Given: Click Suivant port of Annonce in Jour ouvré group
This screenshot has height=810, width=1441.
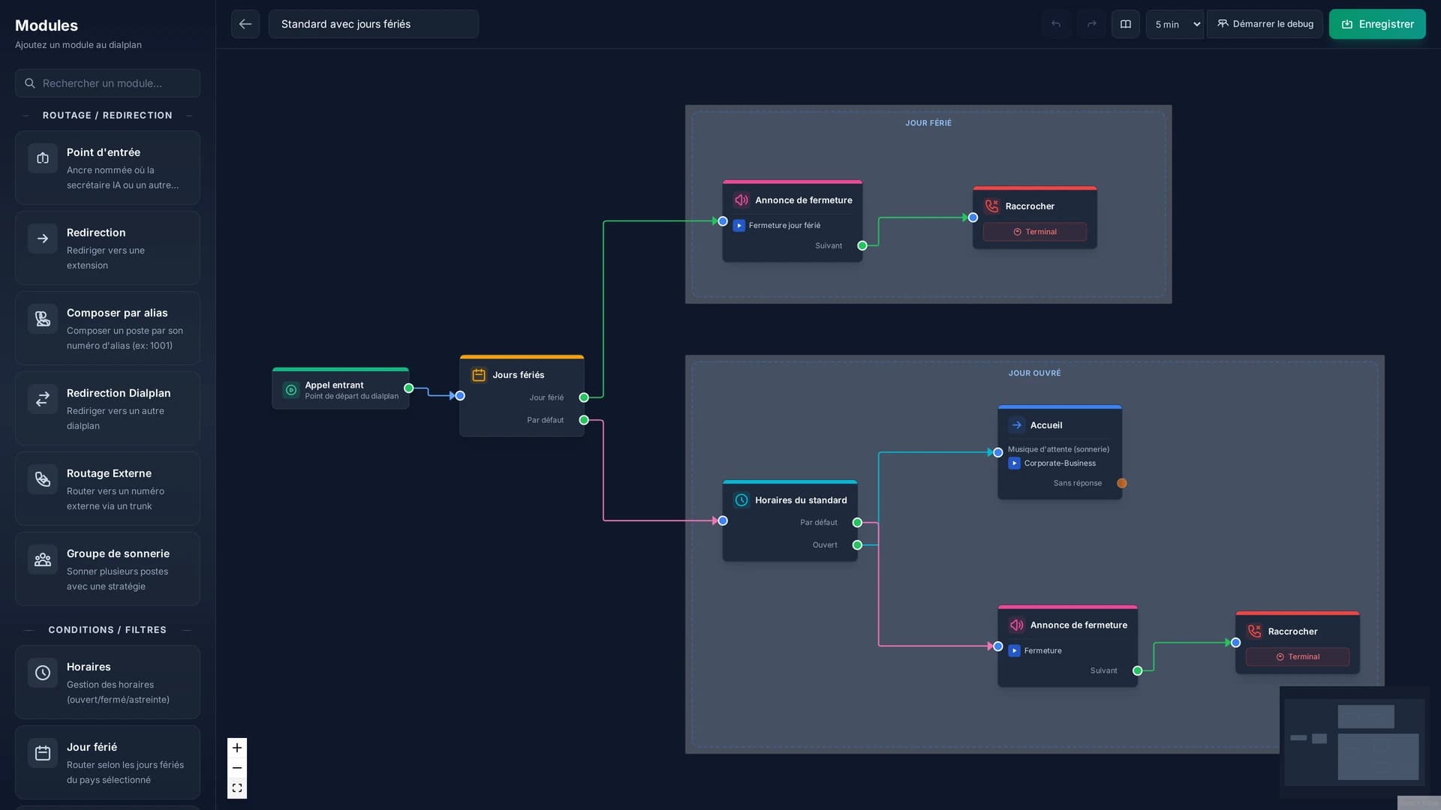Looking at the screenshot, I should (1138, 671).
